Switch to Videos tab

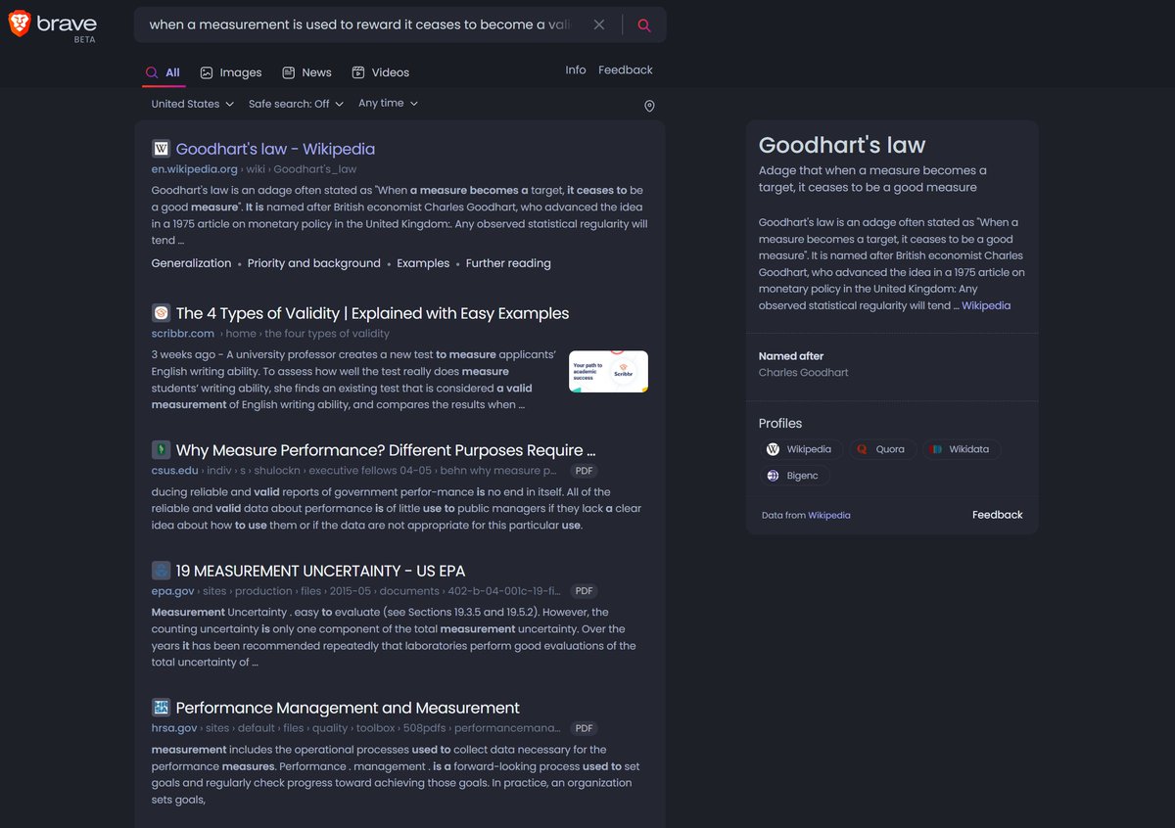(381, 72)
